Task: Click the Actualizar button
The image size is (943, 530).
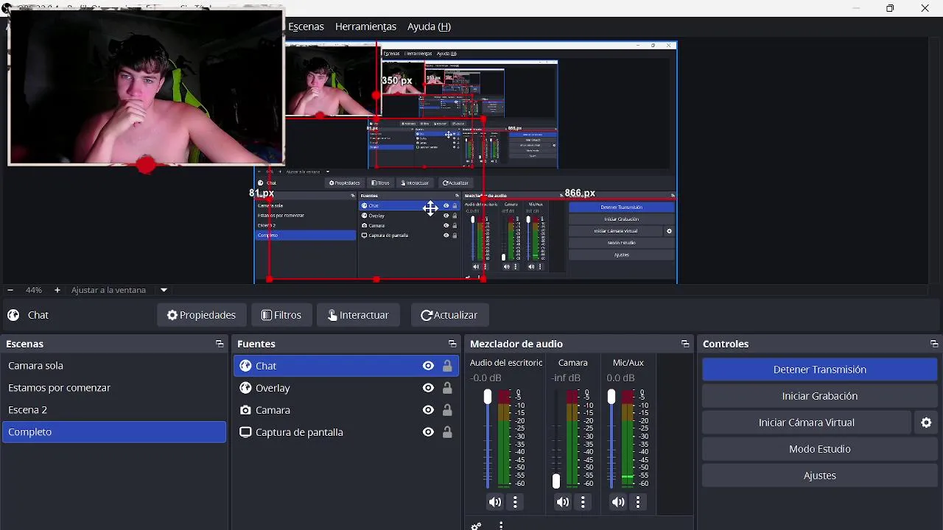Action: point(449,315)
